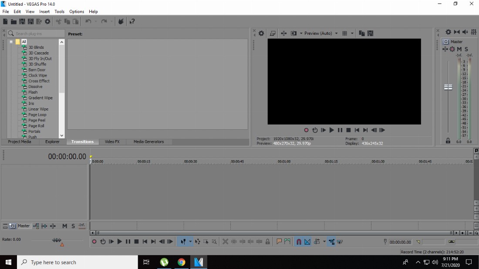Open the File menu
The height and width of the screenshot is (269, 479).
tap(6, 12)
